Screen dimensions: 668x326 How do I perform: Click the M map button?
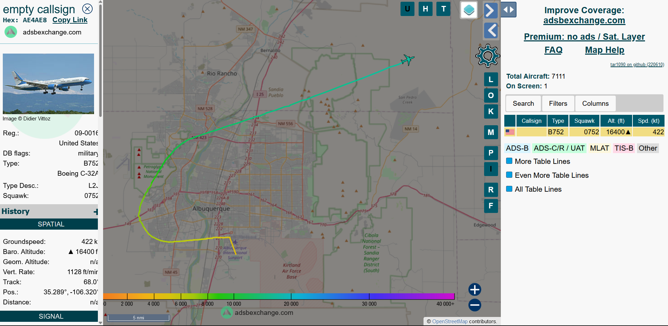click(x=491, y=132)
